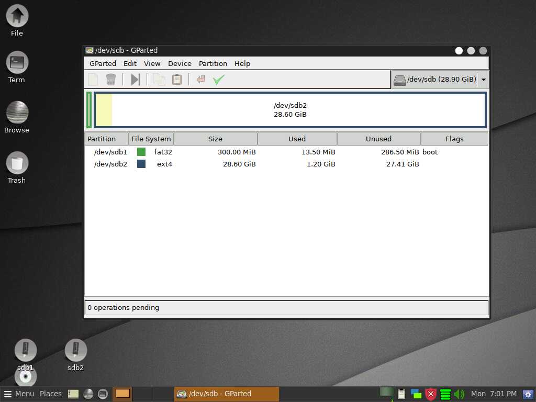Sort partitions by the Size column header
Viewport: 536px width, 402px height.
tap(215, 139)
